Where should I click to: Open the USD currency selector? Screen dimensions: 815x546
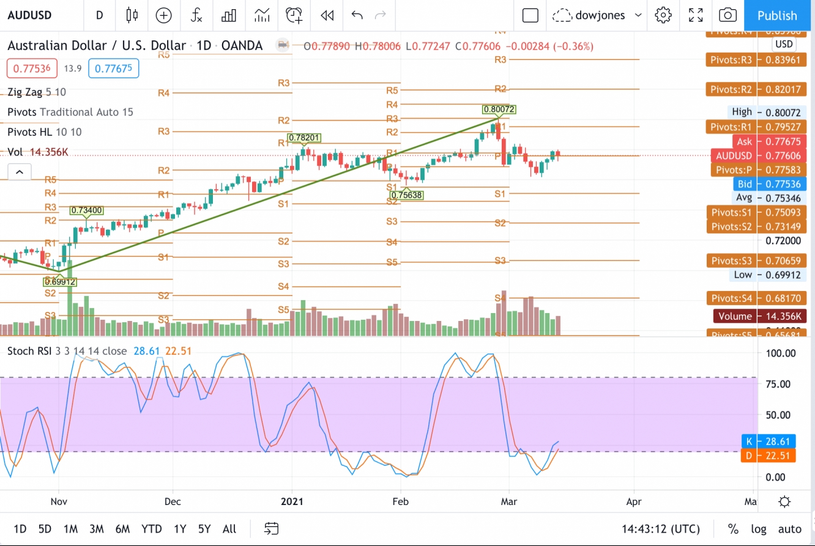click(783, 44)
